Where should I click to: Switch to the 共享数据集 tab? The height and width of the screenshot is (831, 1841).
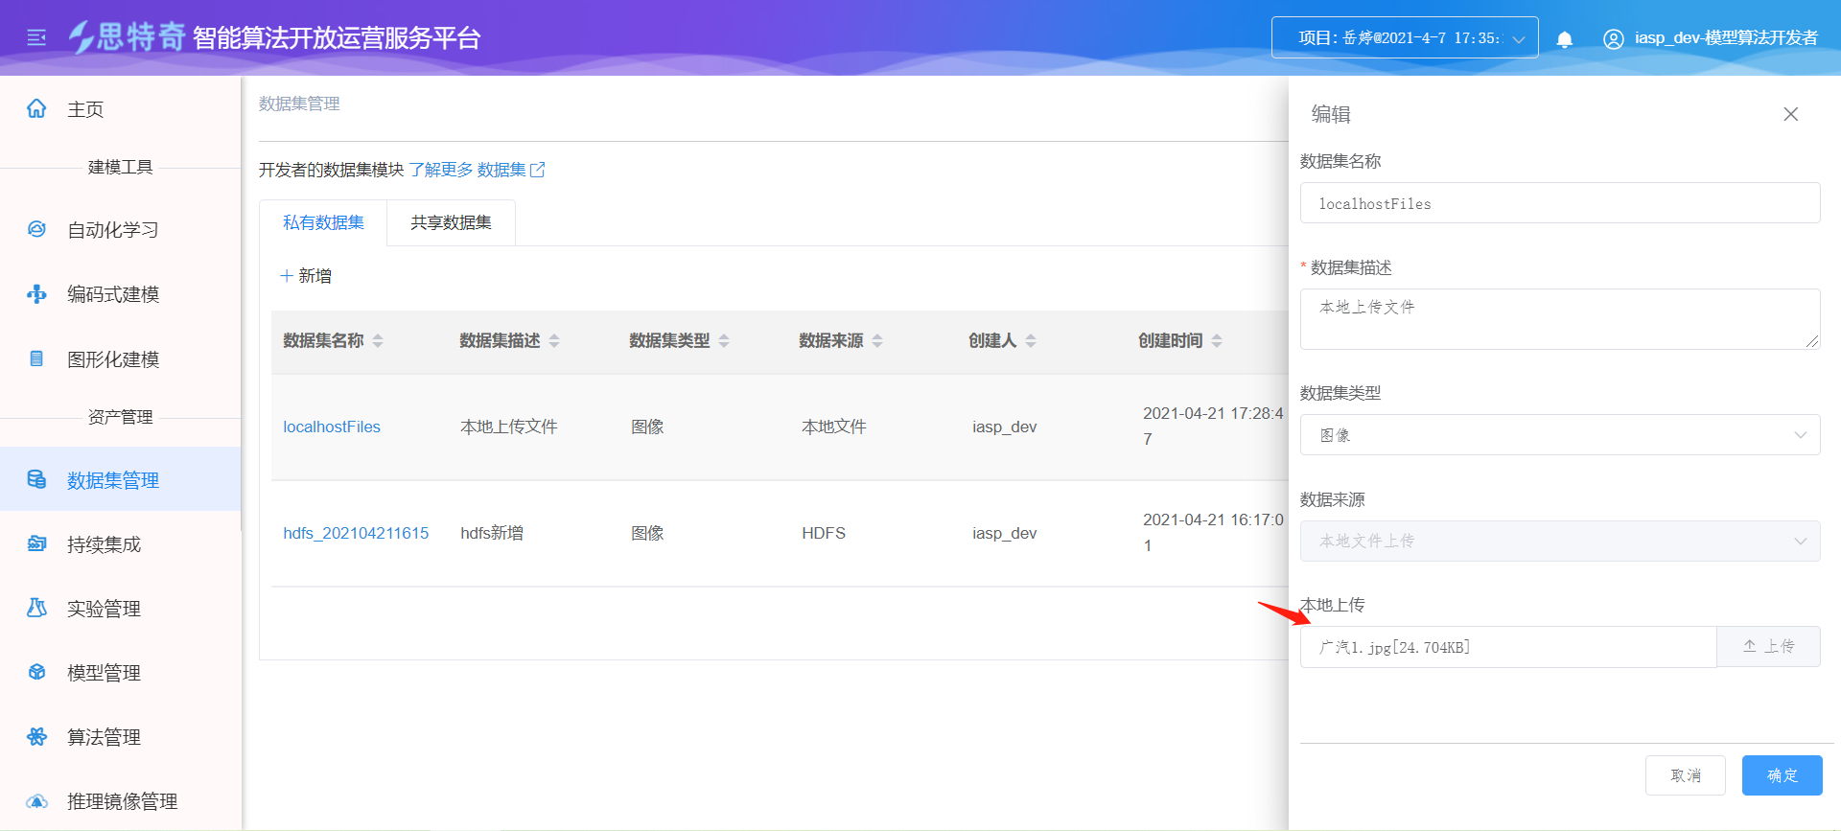coord(451,222)
